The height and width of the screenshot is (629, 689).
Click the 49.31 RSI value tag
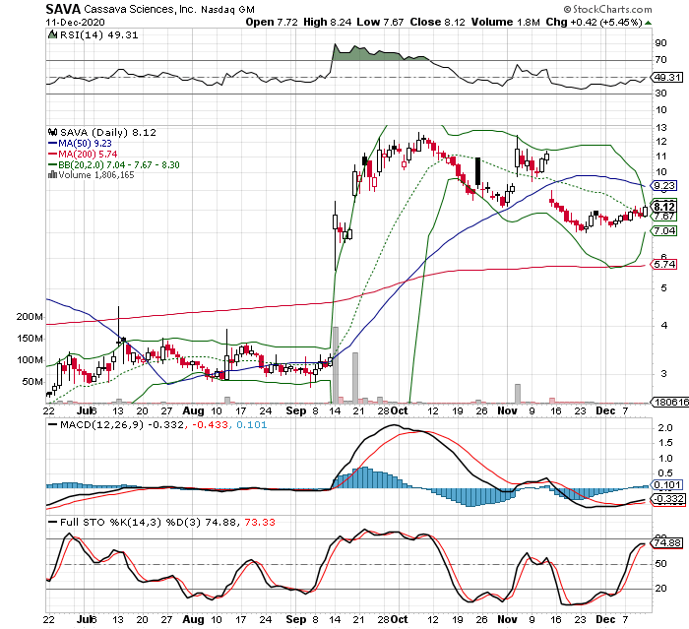[x=666, y=77]
